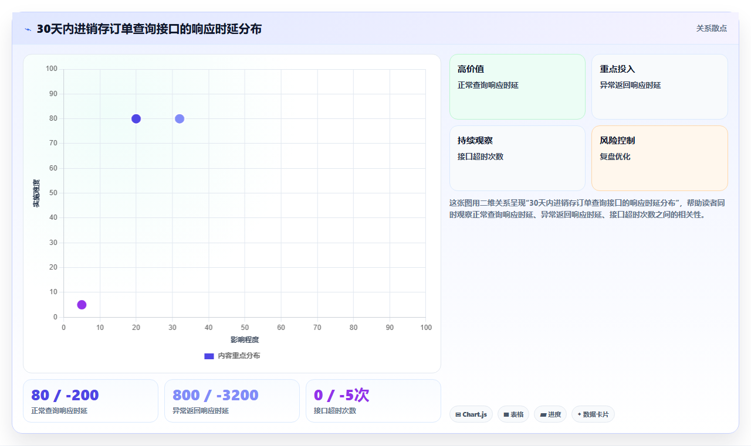Click the 关系散点 label in header

tap(711, 28)
